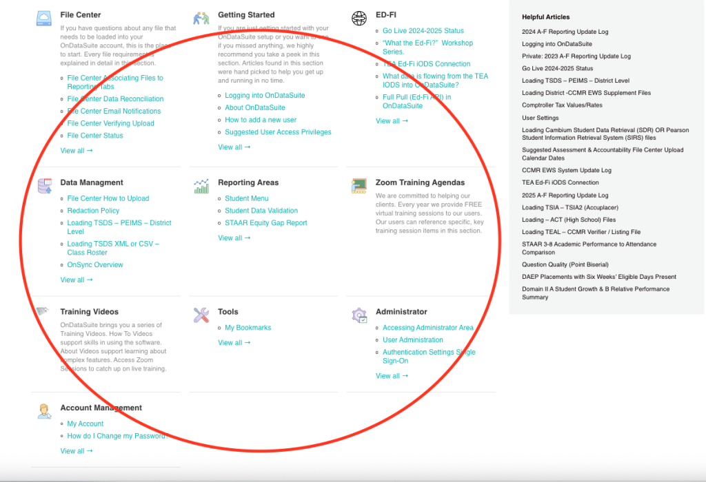
Task: View all articles under Administrator
Action: tap(392, 376)
